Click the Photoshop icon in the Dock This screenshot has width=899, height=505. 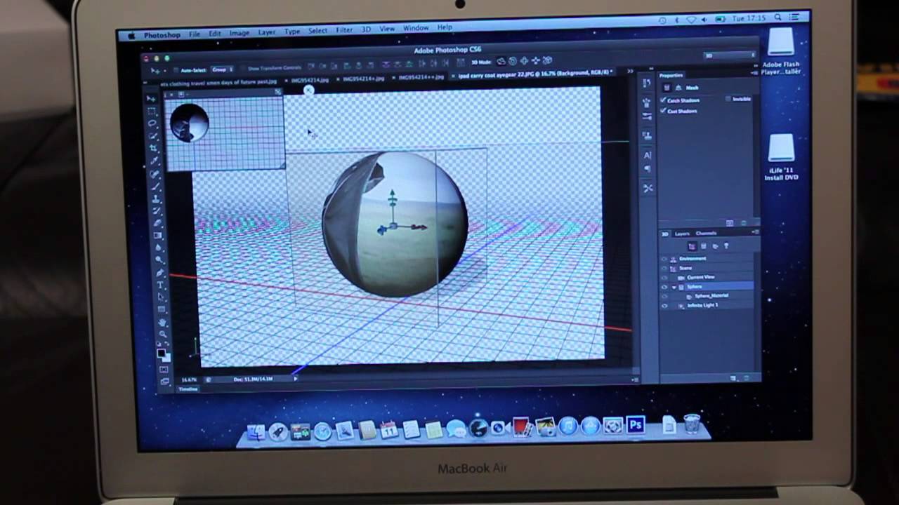point(636,425)
